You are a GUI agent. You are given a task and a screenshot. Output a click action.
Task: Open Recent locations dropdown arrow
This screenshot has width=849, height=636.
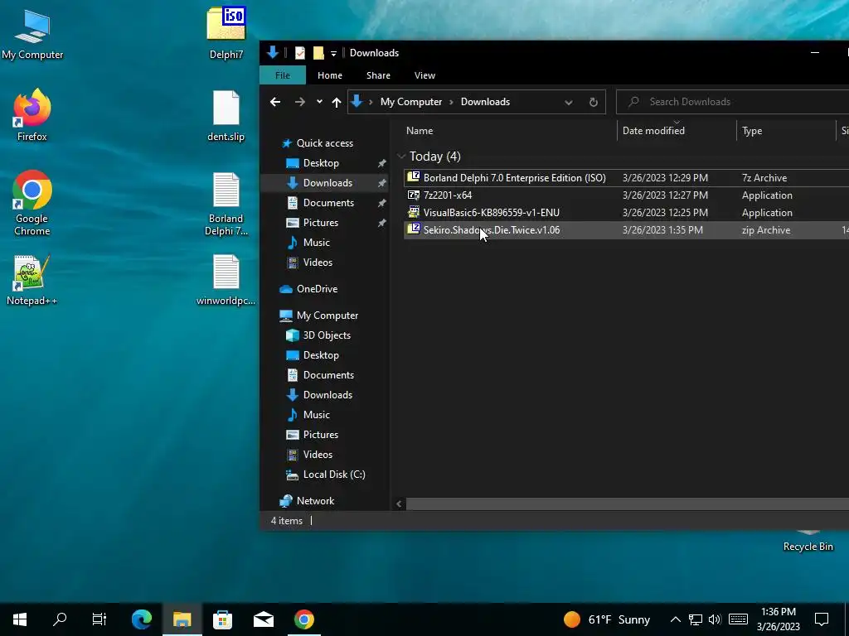pyautogui.click(x=319, y=102)
